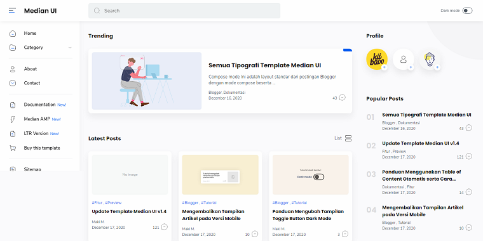Open Update Template Median UI v1.4 card title

[129, 211]
